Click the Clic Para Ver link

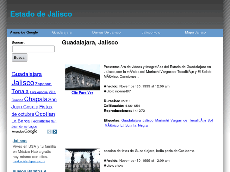82,92
